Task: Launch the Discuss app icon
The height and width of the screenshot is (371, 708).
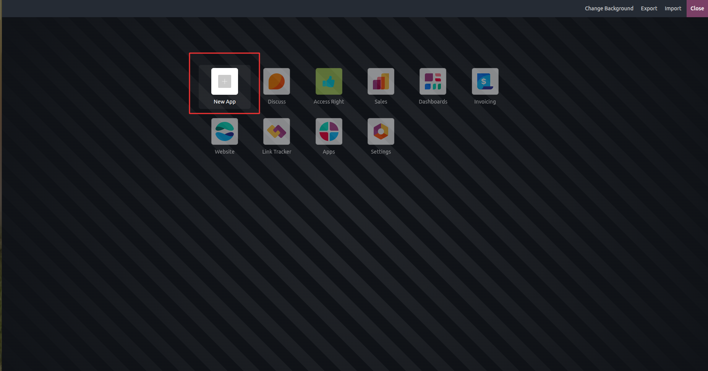Action: 277,81
